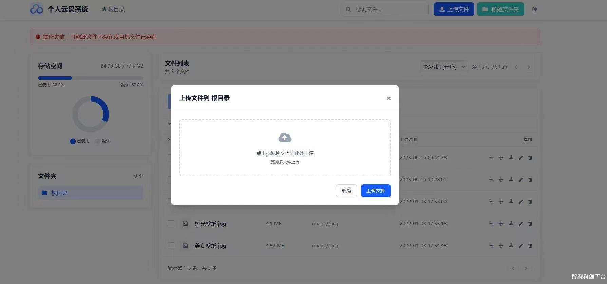Click the 上传时间 column header
Screen dimensions: 607x284
point(408,140)
